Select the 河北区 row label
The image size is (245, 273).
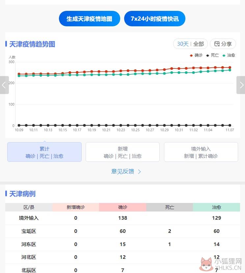[29, 257]
